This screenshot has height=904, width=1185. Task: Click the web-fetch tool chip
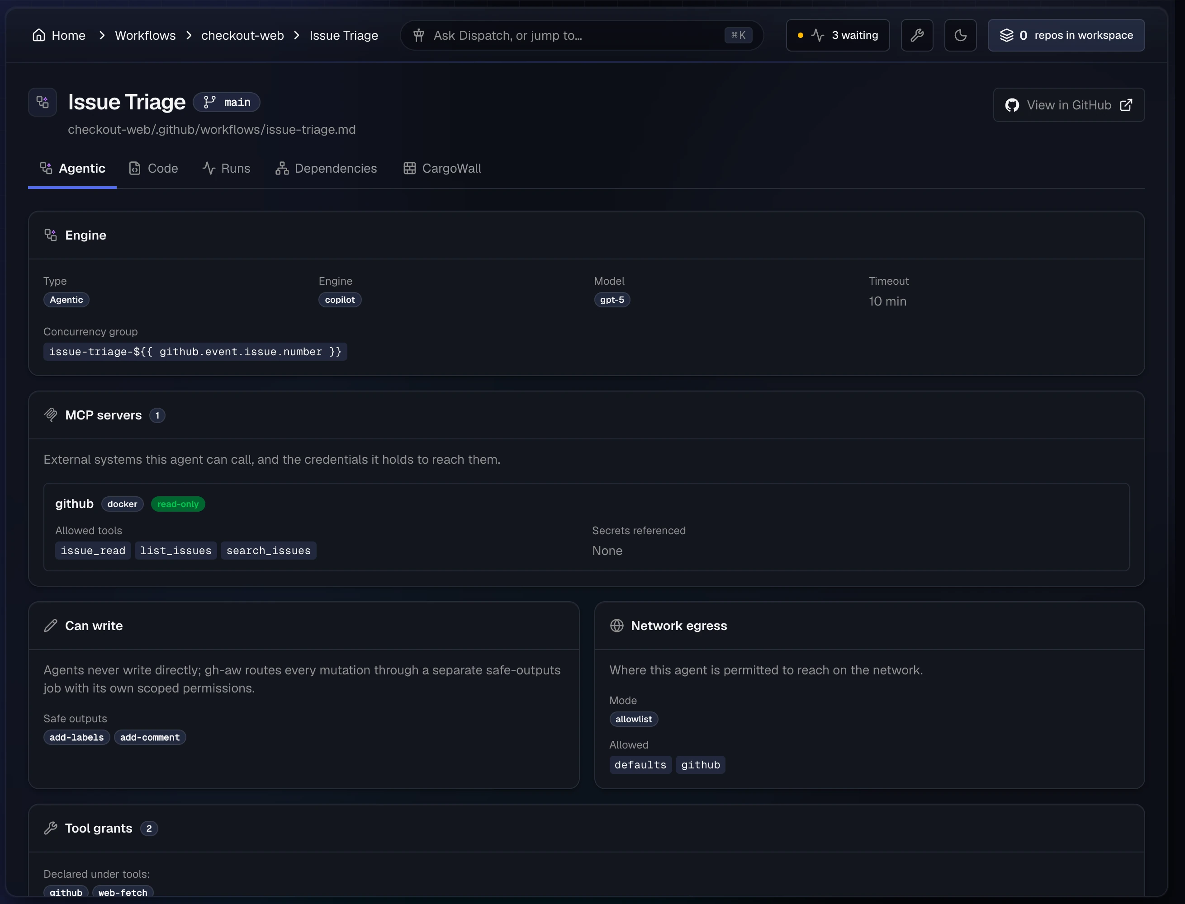point(123,892)
